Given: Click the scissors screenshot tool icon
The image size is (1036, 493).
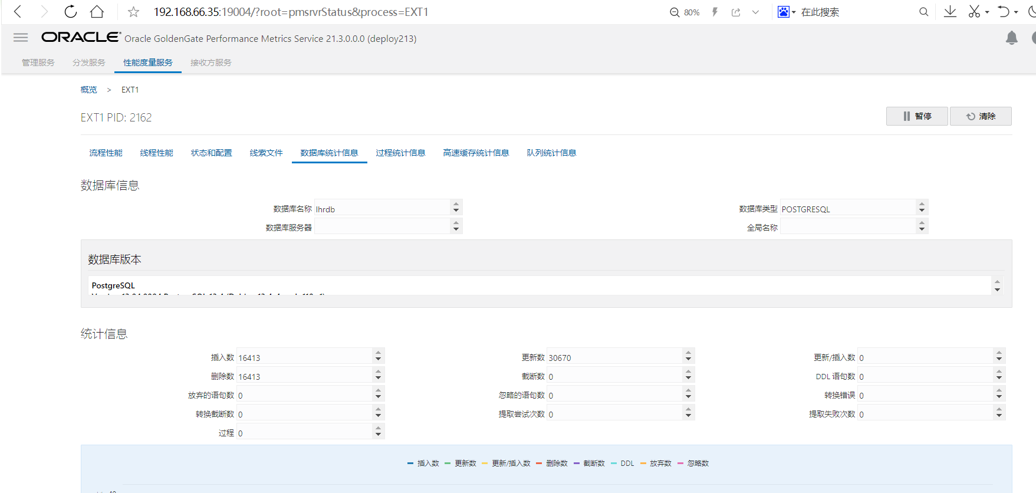Looking at the screenshot, I should (x=975, y=12).
